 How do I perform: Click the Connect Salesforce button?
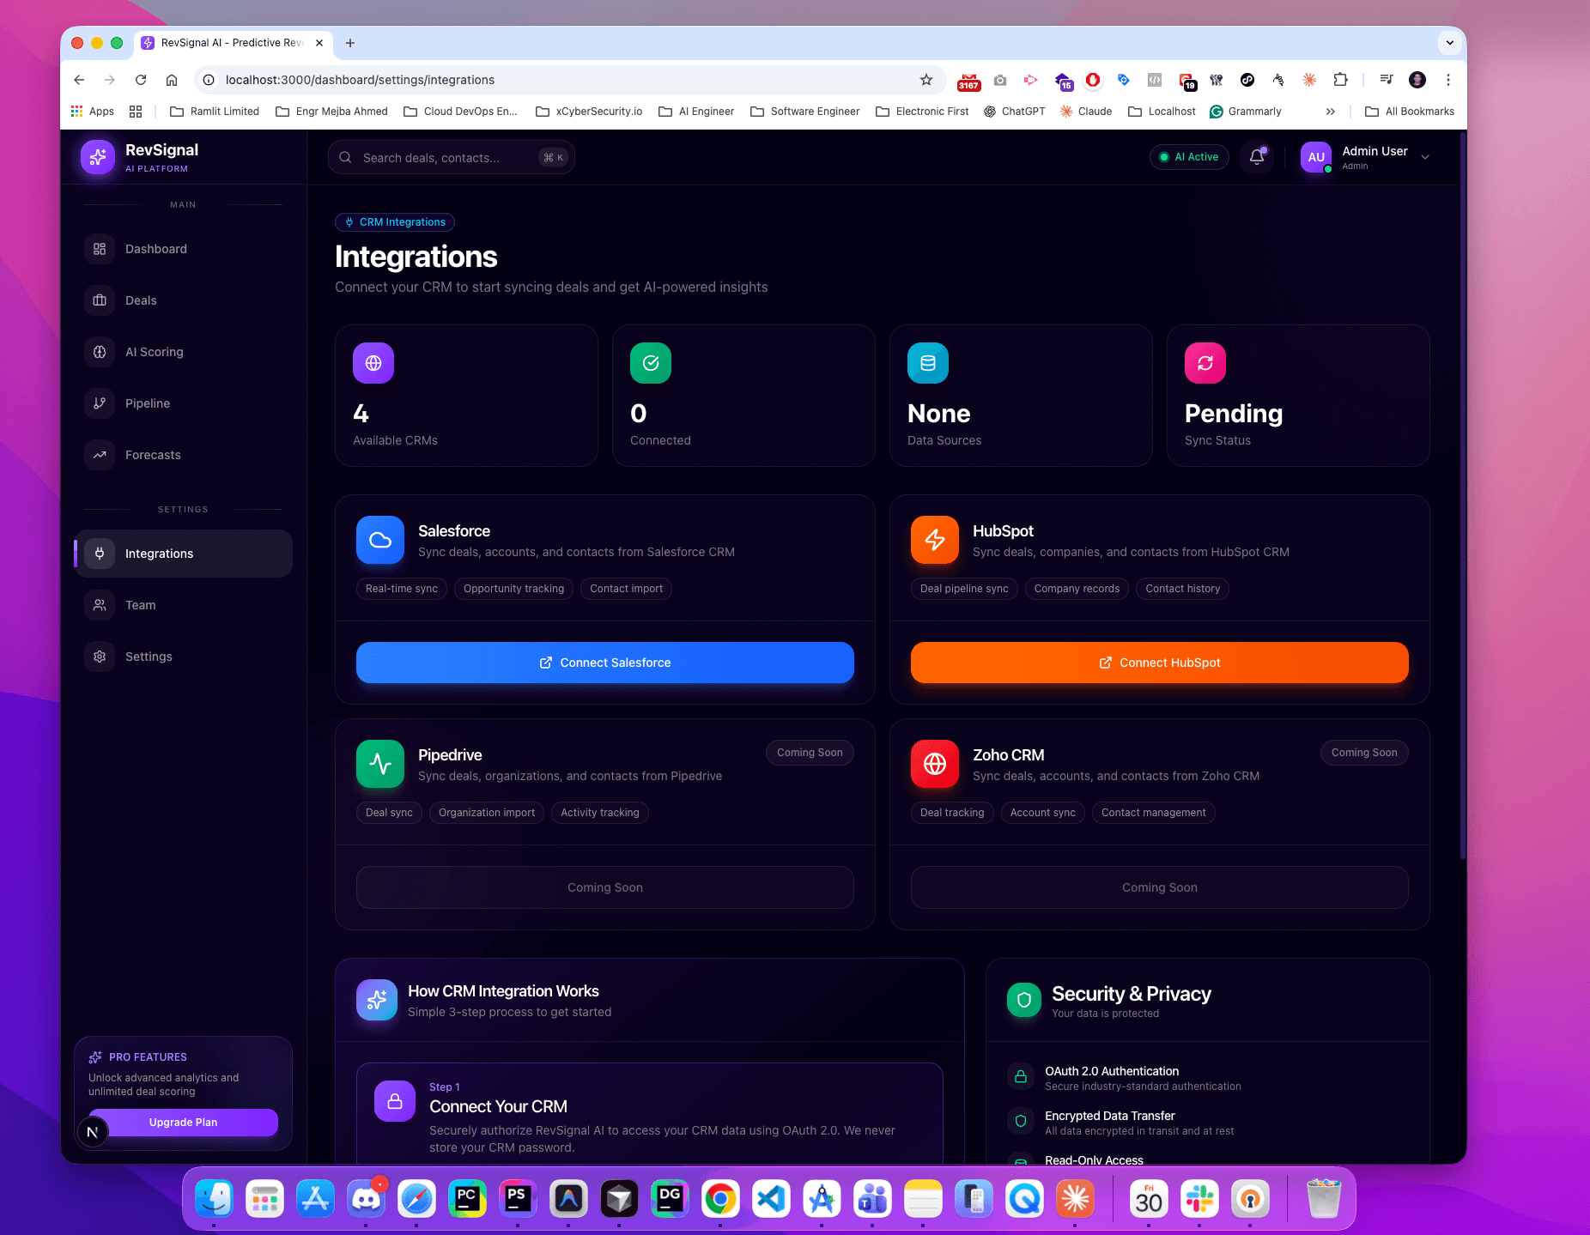(604, 662)
